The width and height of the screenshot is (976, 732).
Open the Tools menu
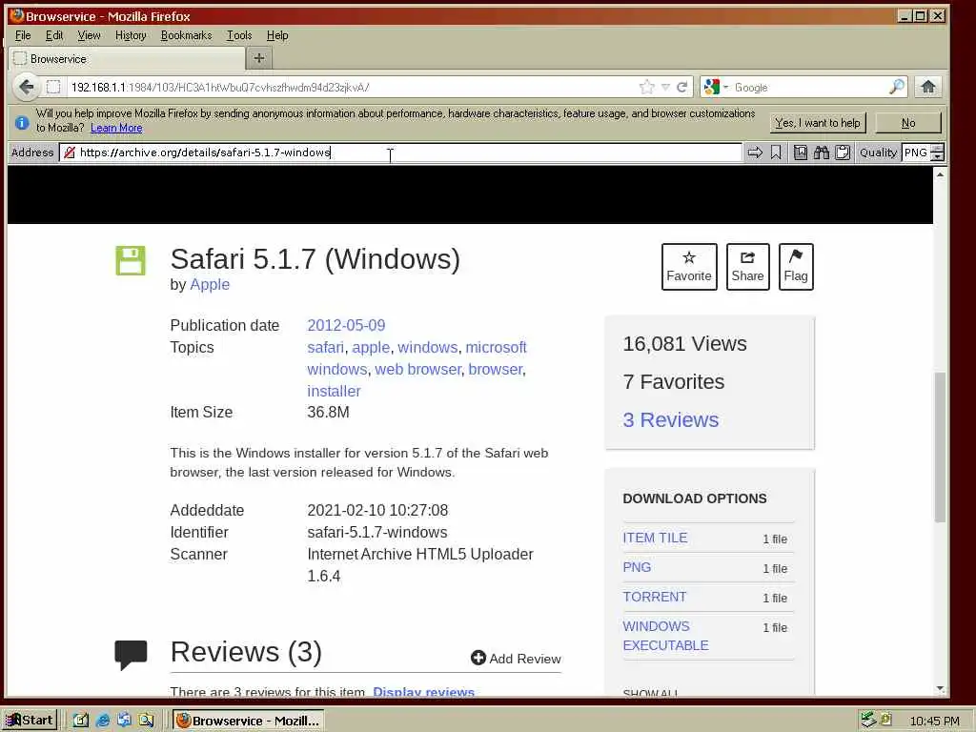tap(239, 35)
